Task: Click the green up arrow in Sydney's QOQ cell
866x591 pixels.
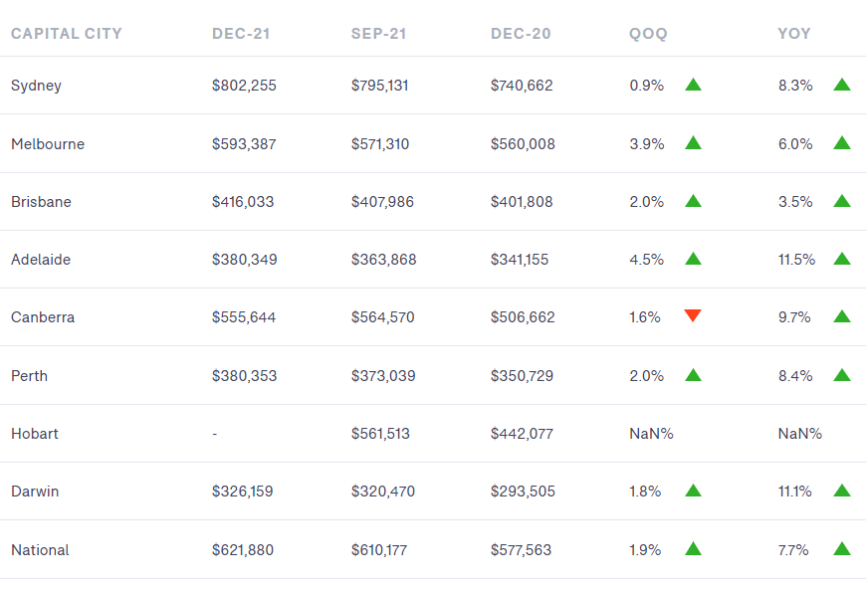Action: tap(693, 85)
